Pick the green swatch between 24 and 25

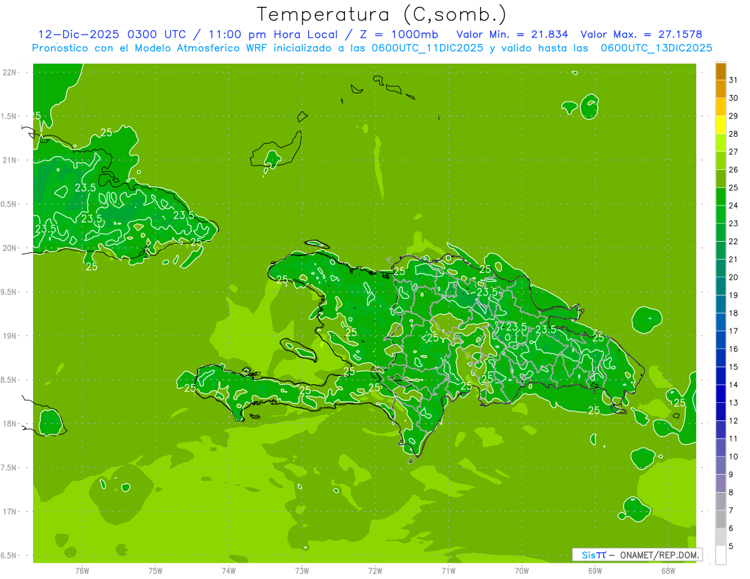(721, 197)
